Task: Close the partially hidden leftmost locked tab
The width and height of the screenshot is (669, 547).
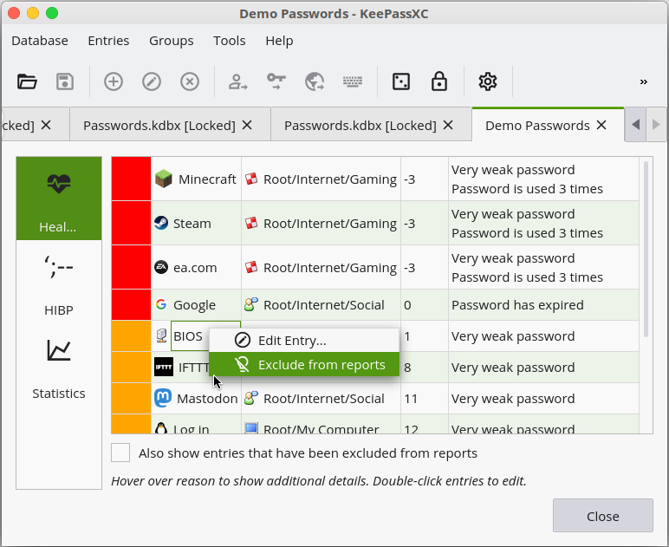Action: tap(46, 125)
